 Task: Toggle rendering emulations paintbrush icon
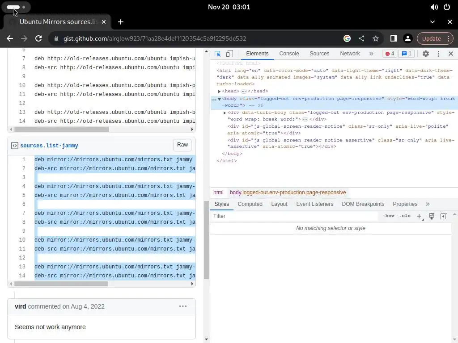pyautogui.click(x=432, y=216)
